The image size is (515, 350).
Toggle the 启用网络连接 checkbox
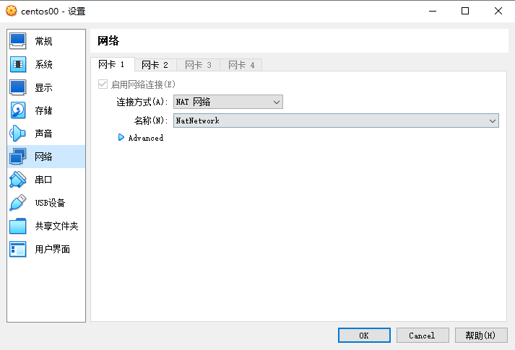click(x=103, y=84)
